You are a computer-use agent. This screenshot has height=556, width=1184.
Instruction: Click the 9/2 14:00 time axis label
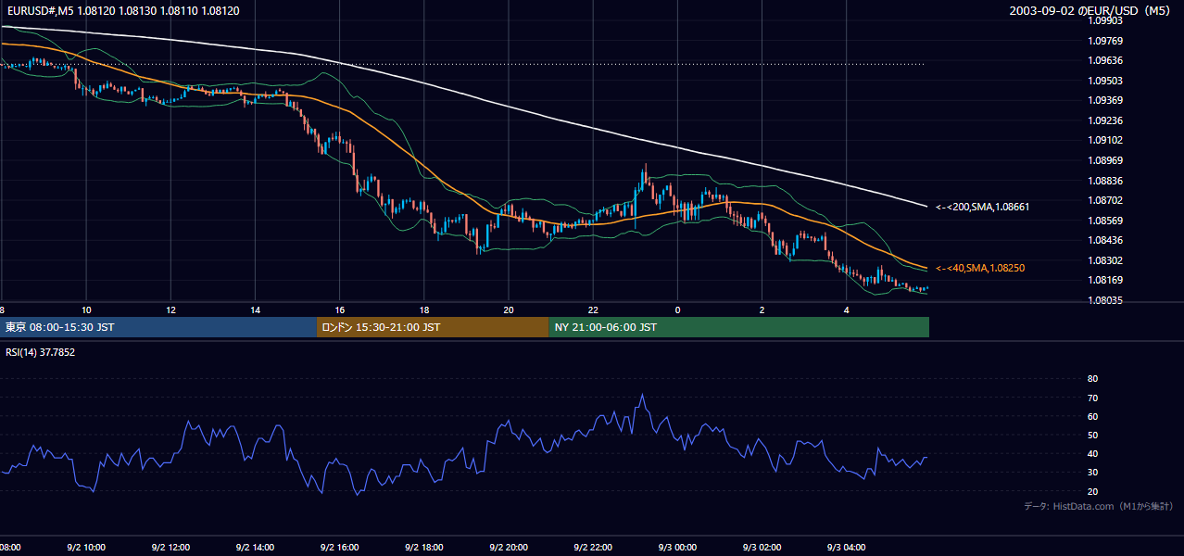click(255, 548)
